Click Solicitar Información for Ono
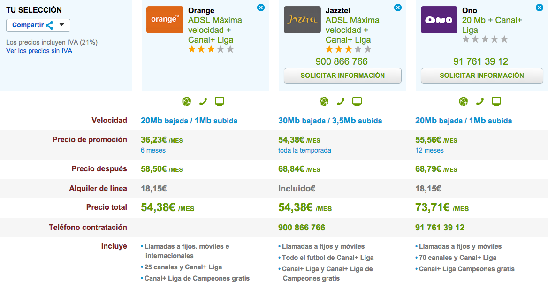This screenshot has height=290, width=548. pos(482,76)
